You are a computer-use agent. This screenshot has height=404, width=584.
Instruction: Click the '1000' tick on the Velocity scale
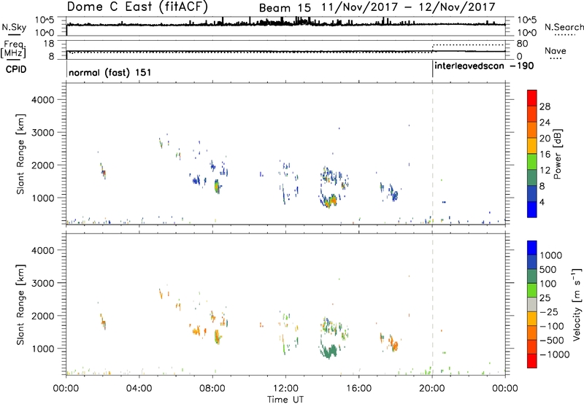[x=551, y=255]
